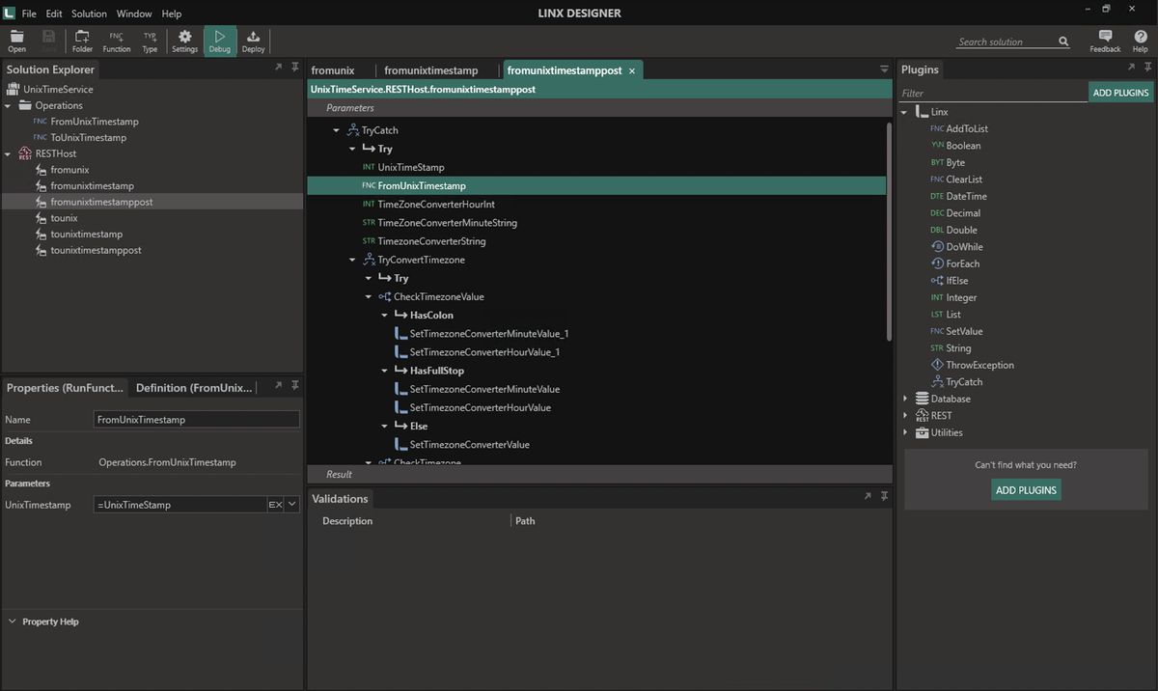Collapse the TryCatch node in the editor
This screenshot has height=691, width=1158.
(337, 129)
